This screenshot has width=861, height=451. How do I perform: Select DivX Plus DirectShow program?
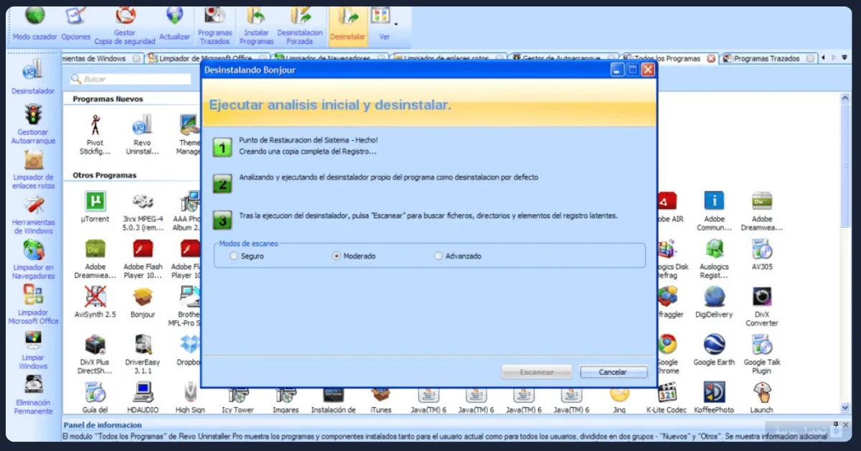95,354
